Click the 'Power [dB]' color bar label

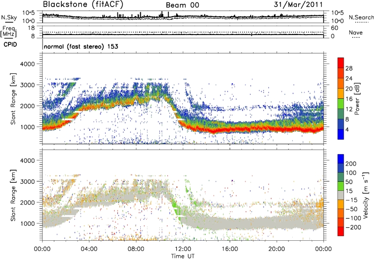(357, 99)
